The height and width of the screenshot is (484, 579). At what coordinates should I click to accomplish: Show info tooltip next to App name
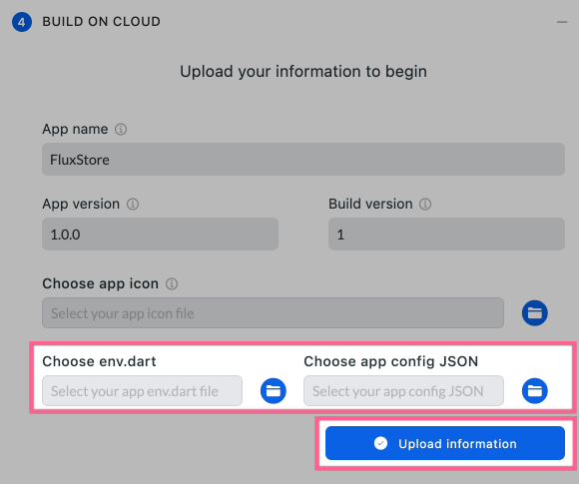coord(121,129)
